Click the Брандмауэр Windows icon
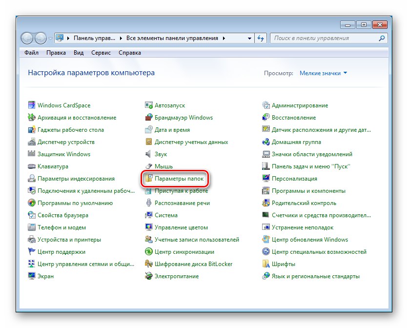The image size is (408, 328). point(148,118)
